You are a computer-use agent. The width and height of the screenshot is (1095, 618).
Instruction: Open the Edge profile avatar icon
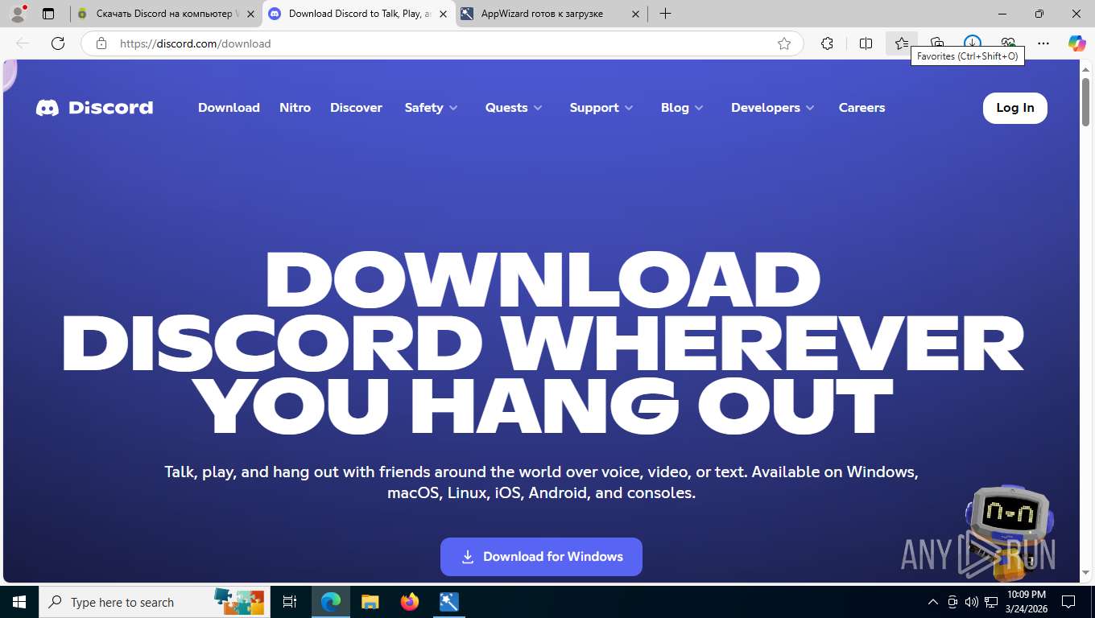pyautogui.click(x=17, y=14)
